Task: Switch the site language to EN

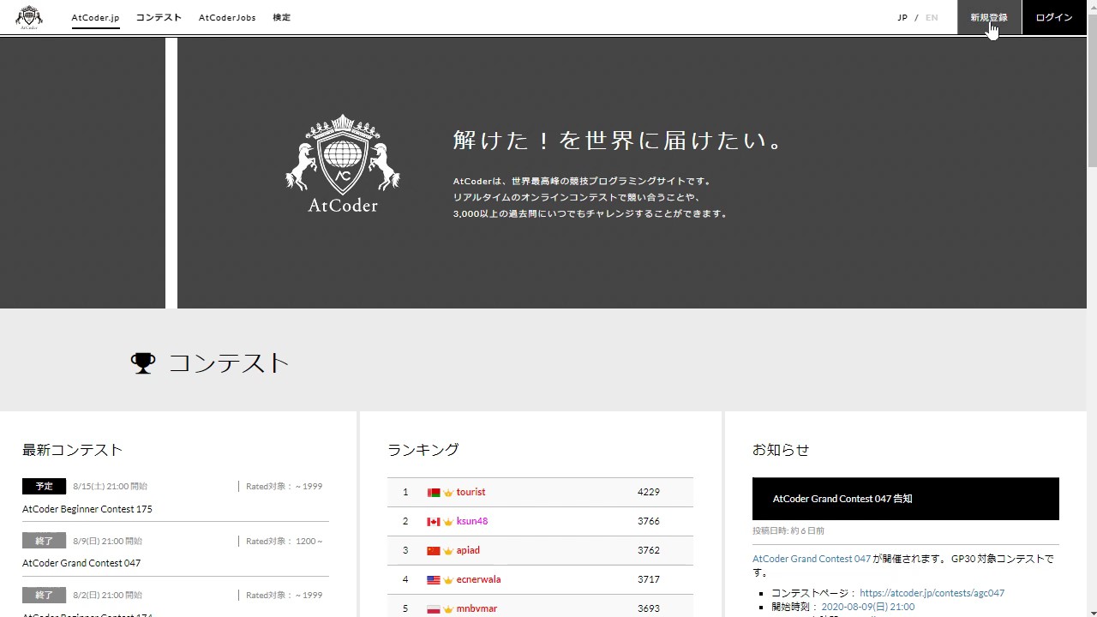Action: 931,16
